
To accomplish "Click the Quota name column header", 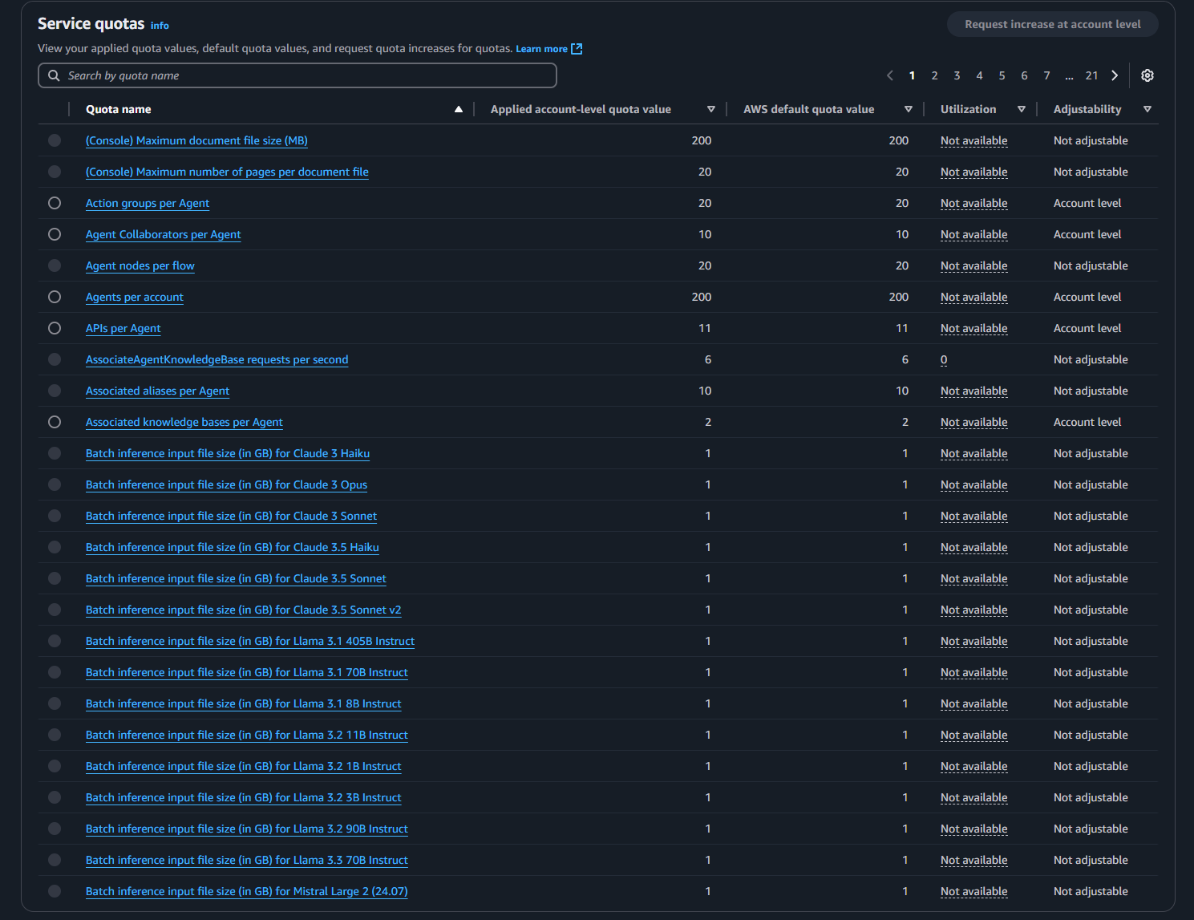I will pos(119,109).
